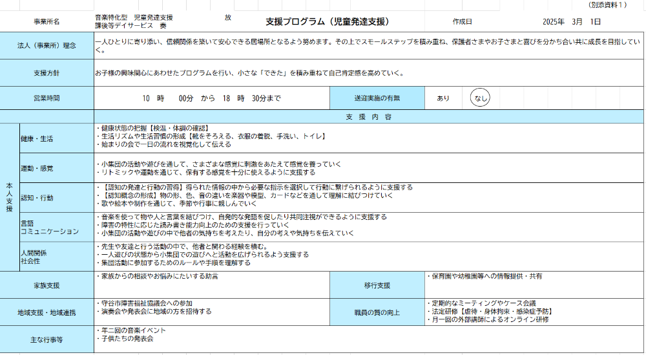Click the 法人（事業所）理念 label cell
Viewport: 646px width, 355px height.
pyautogui.click(x=47, y=45)
